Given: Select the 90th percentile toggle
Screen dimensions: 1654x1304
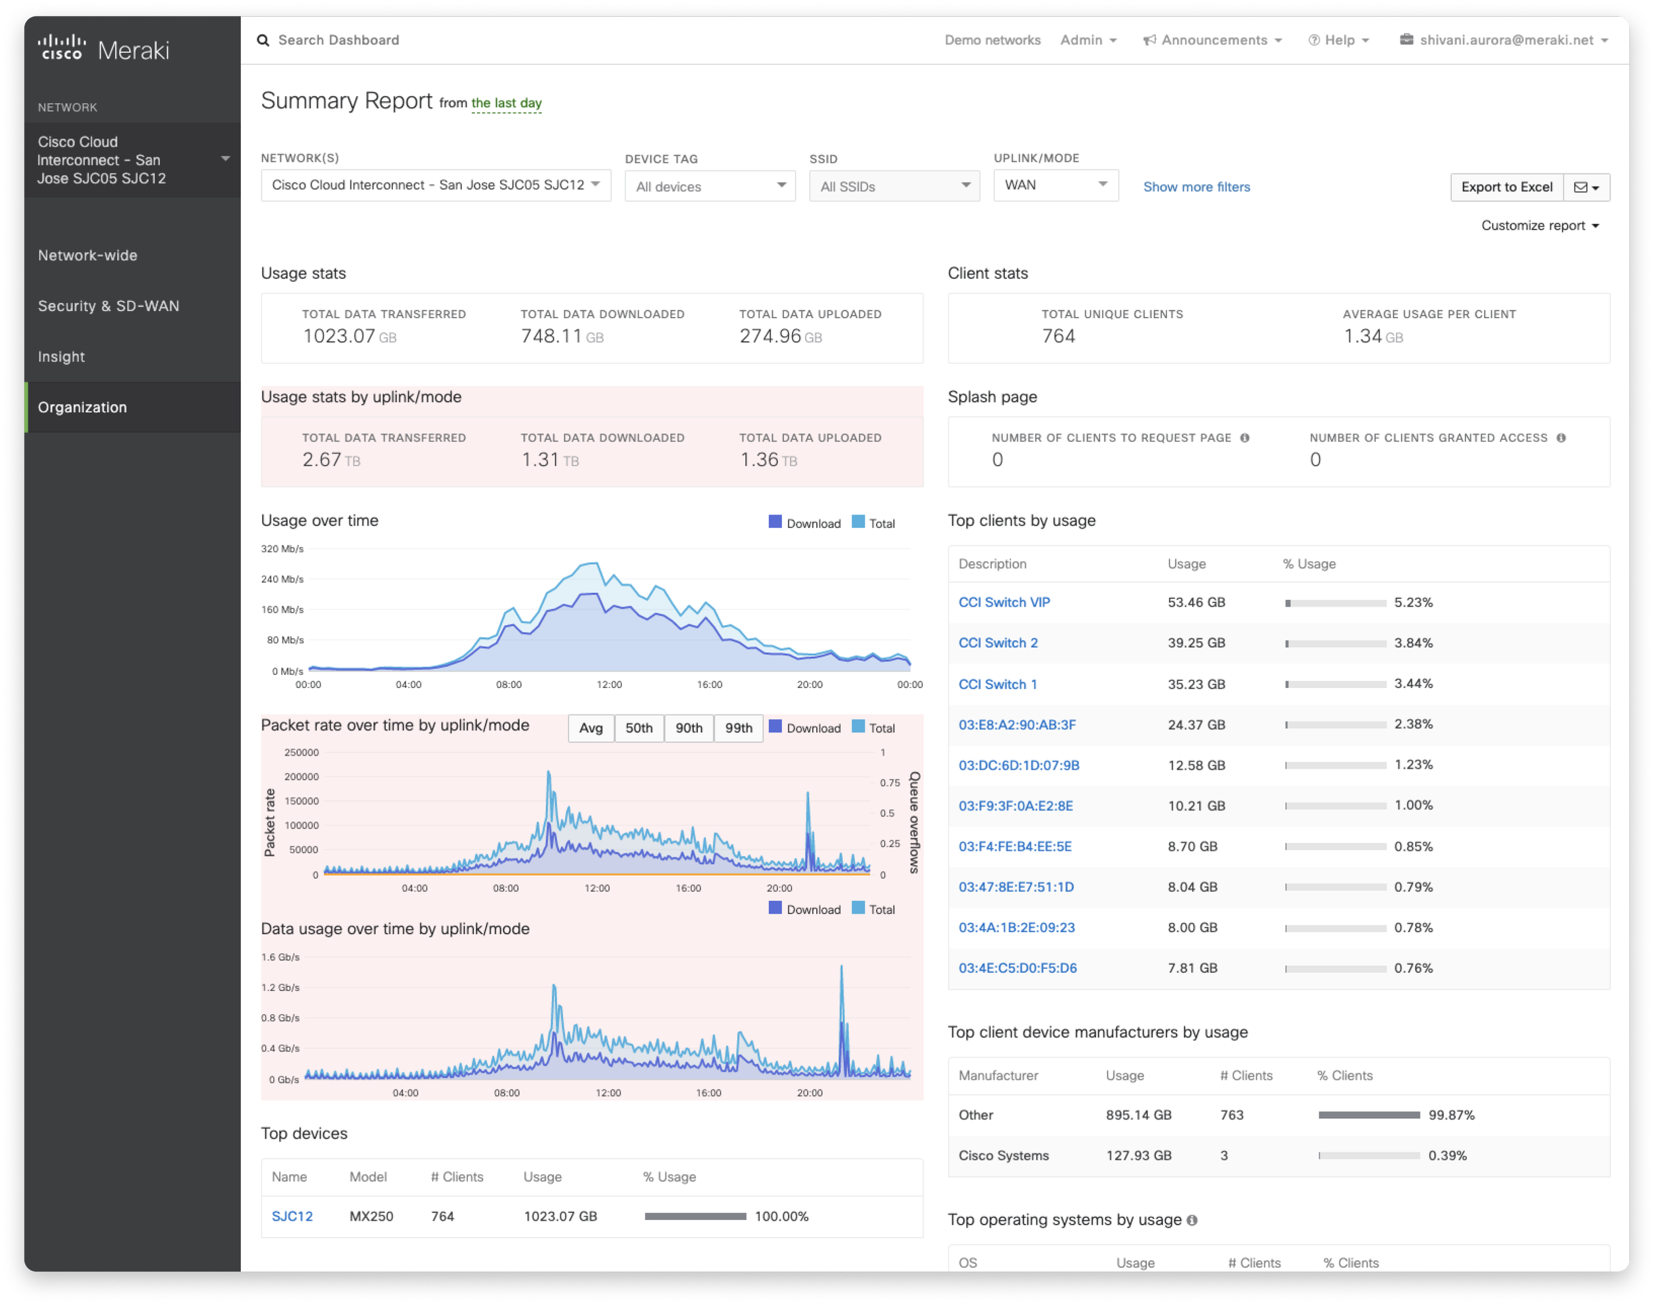Looking at the screenshot, I should 689,728.
